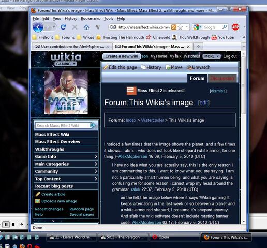The height and width of the screenshot is (248, 267).
Task: Expand the wikia GAMING dropdown
Action: pyautogui.click(x=66, y=64)
